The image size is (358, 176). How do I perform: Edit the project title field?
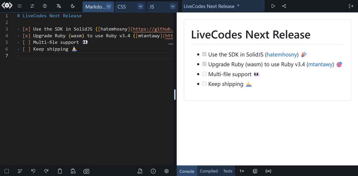[223, 6]
